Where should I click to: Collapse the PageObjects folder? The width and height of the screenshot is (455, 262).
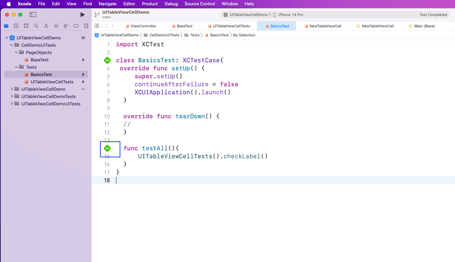pos(16,53)
